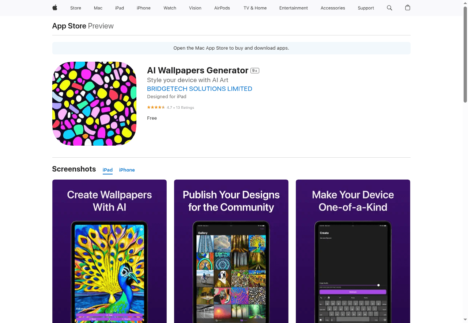468x323 pixels.
Task: Click the 9+ age rating badge
Action: 255,70
